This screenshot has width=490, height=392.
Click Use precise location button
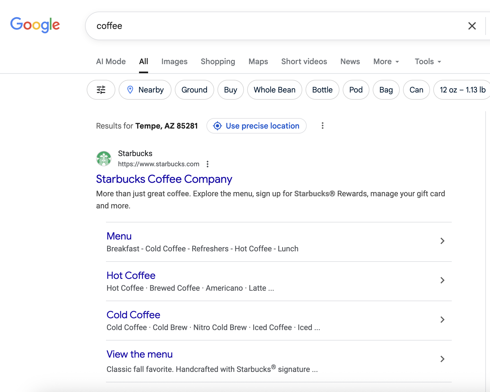click(257, 126)
